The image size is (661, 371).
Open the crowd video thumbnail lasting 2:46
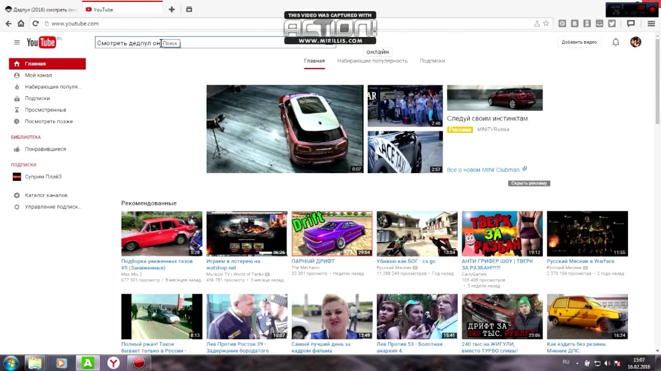point(405,106)
